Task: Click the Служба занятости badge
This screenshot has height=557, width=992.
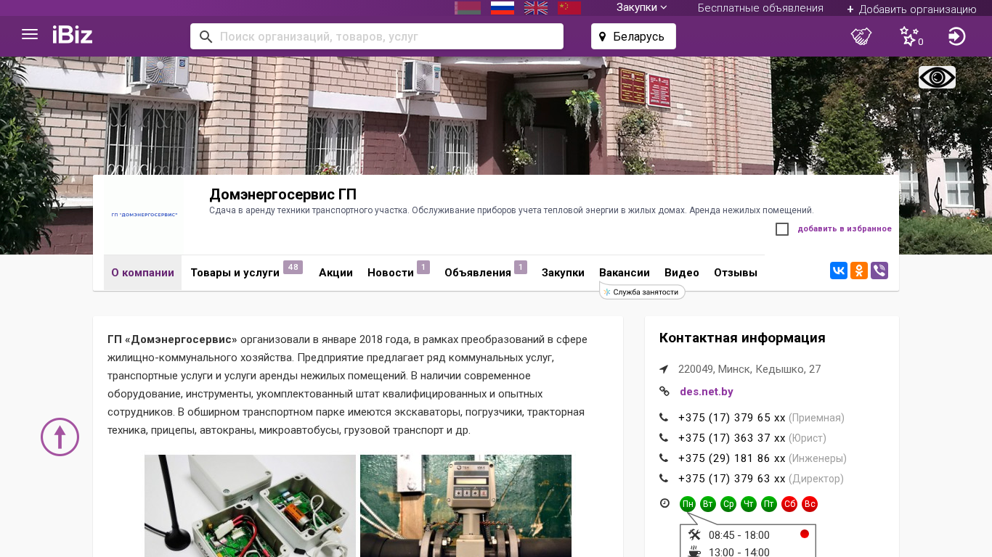Action: pos(642,292)
